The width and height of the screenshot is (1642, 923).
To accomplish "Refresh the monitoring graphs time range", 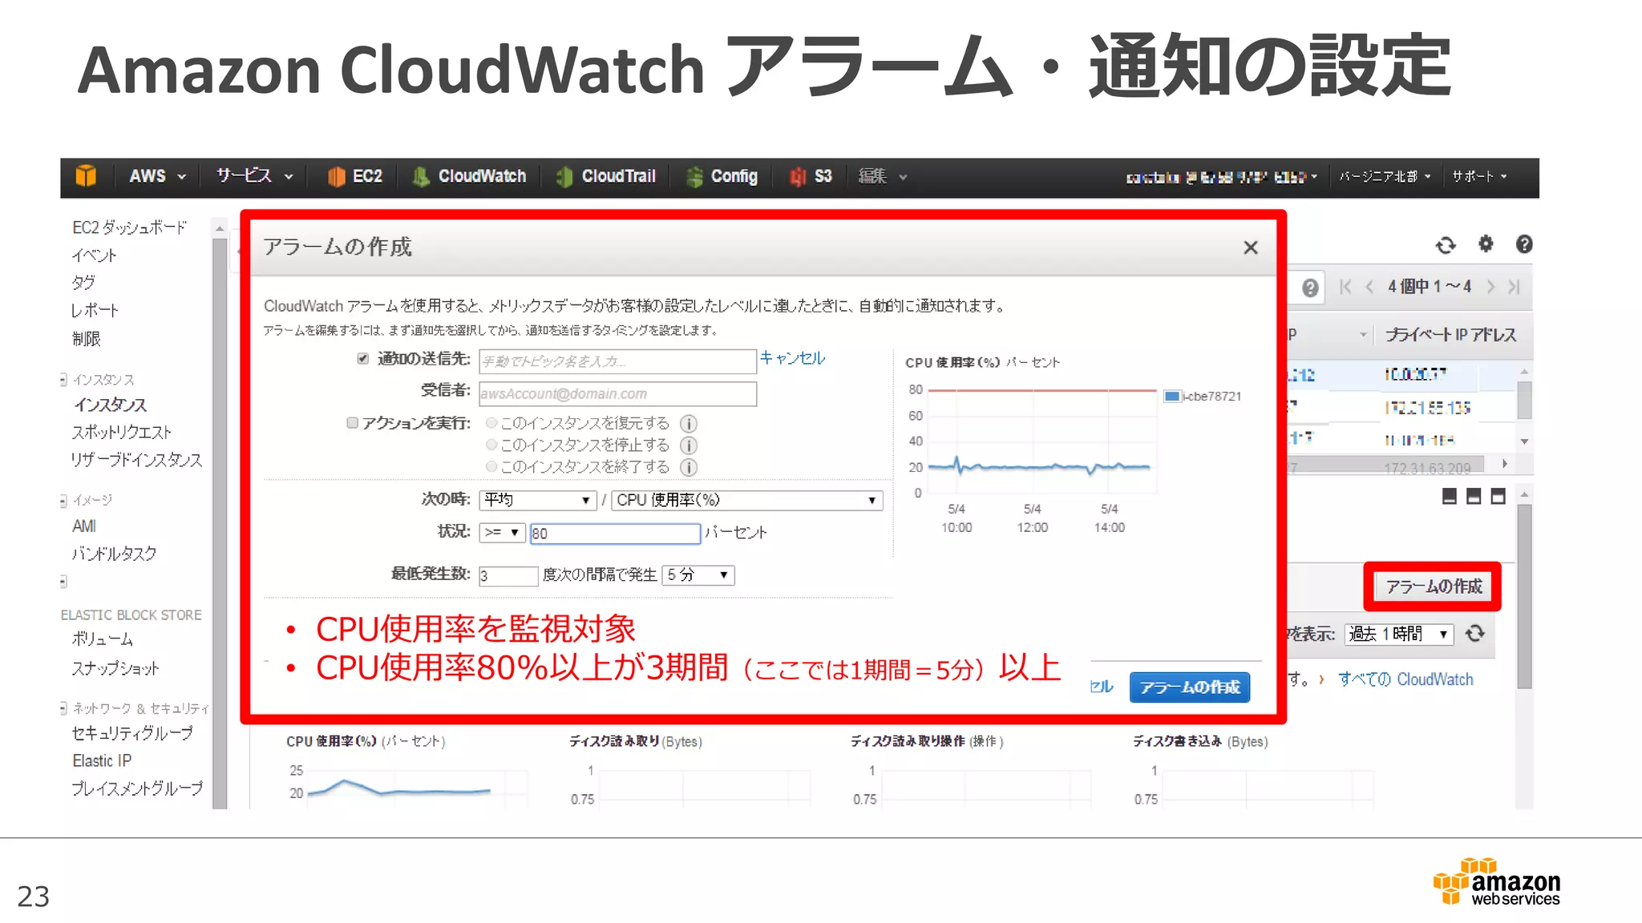I will (x=1475, y=634).
